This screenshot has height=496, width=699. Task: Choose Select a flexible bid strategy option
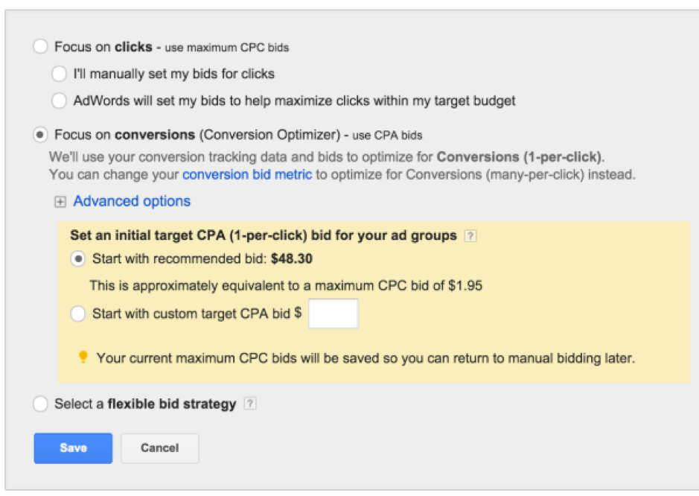tap(40, 404)
